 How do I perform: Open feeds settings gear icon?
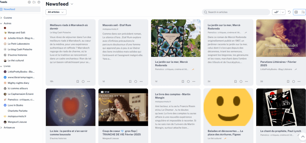29,2
